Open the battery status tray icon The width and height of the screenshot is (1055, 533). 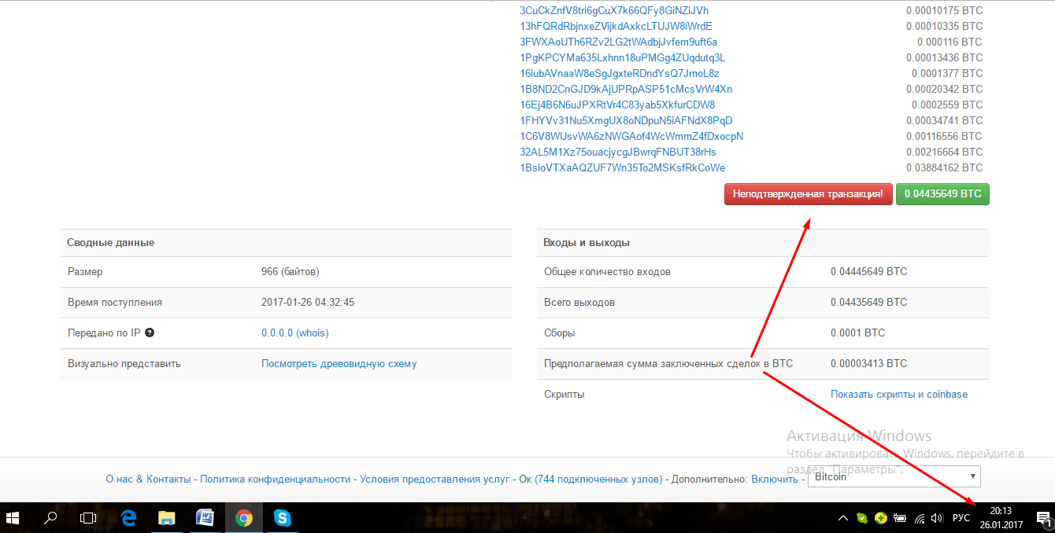[900, 518]
